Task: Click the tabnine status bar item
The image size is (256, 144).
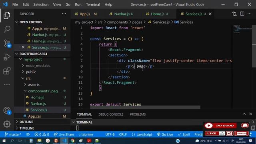Action: click(x=86, y=134)
